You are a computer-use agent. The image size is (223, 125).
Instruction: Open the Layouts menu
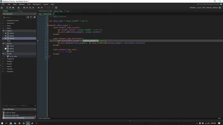46,4
